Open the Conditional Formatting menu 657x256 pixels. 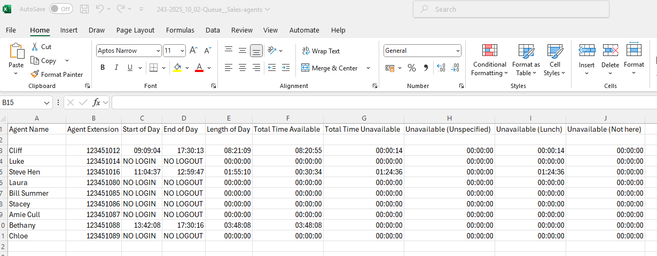coord(489,61)
